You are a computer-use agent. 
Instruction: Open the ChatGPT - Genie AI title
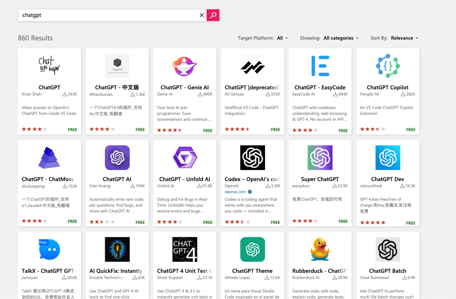[x=185, y=87]
